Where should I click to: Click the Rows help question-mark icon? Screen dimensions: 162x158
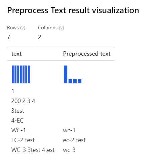pyautogui.click(x=23, y=28)
